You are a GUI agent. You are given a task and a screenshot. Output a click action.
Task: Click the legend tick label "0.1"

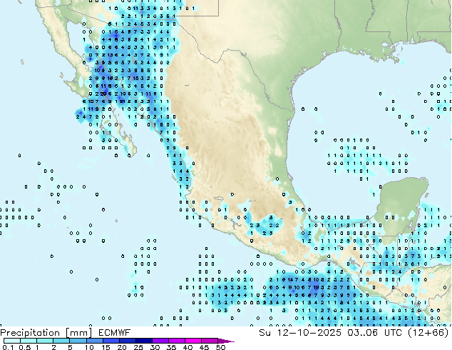[x=8, y=347]
